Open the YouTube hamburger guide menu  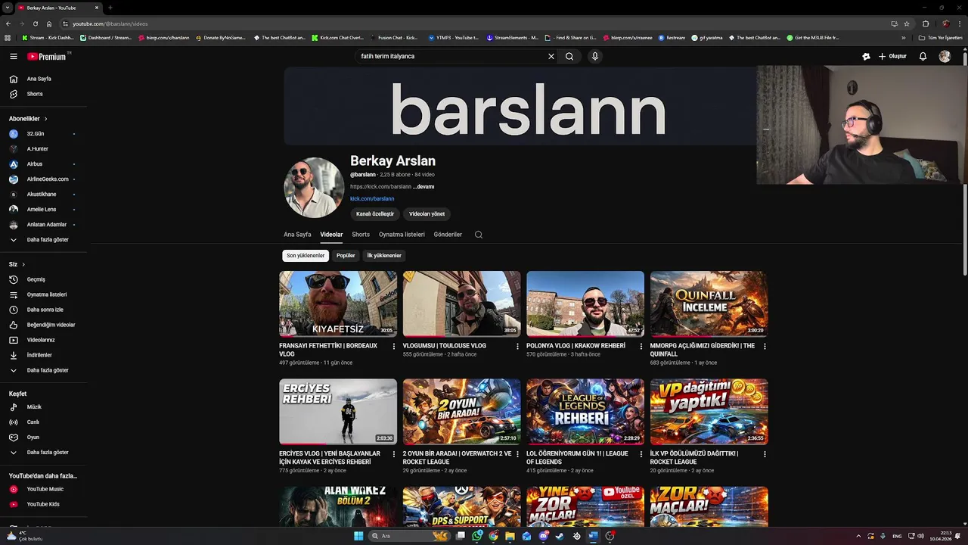coord(14,56)
